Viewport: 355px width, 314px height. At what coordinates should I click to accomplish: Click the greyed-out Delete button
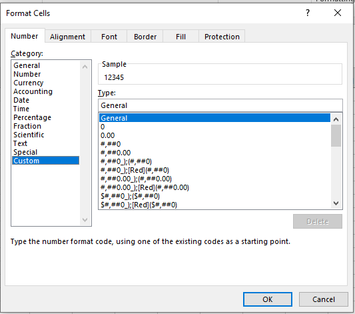(x=318, y=221)
